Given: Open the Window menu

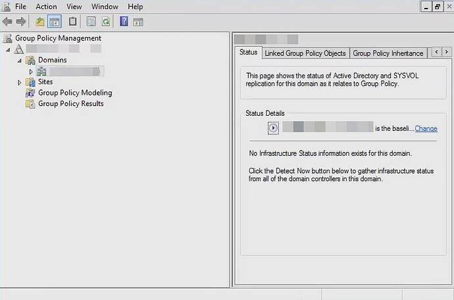Looking at the screenshot, I should (x=105, y=7).
